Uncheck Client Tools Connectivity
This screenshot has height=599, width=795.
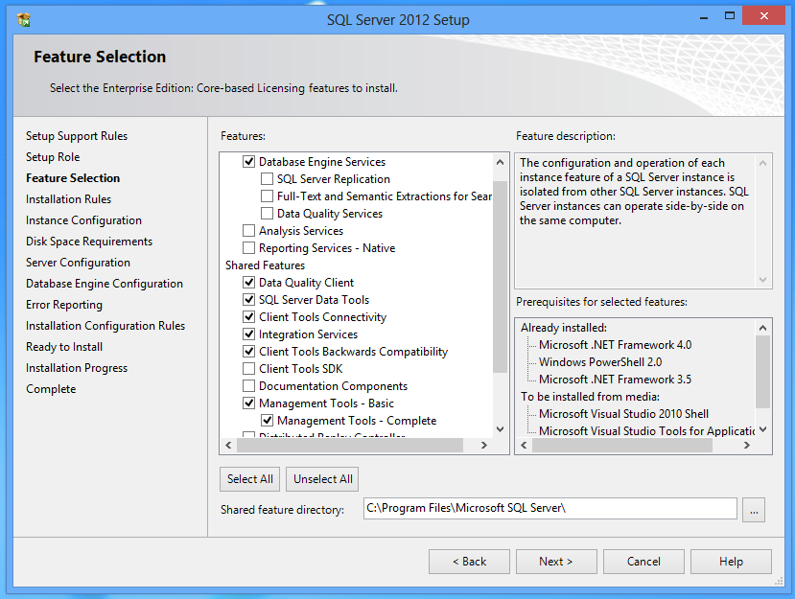click(x=248, y=316)
